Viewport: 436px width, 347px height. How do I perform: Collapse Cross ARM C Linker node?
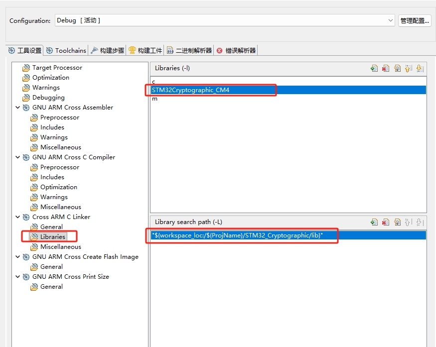[18, 217]
